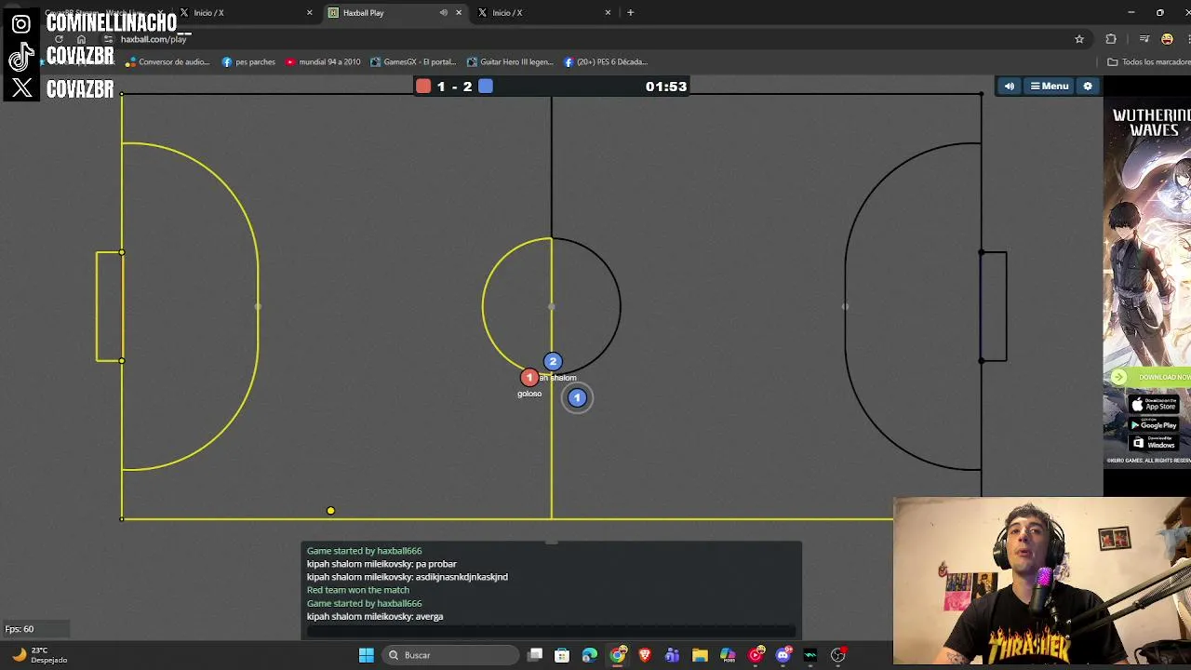Click the blue team color square in scoreboard
Image resolution: width=1191 pixels, height=670 pixels.
tap(486, 87)
